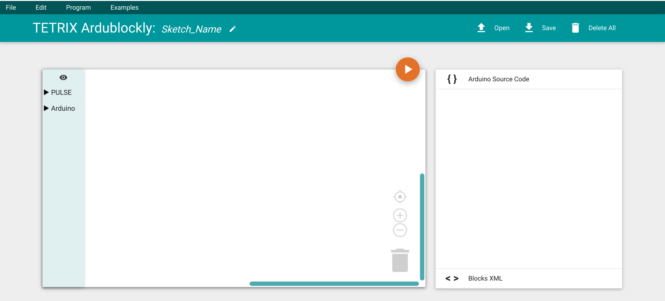Image resolution: width=665 pixels, height=301 pixels.
Task: Click the Save download arrow icon
Action: pos(529,28)
